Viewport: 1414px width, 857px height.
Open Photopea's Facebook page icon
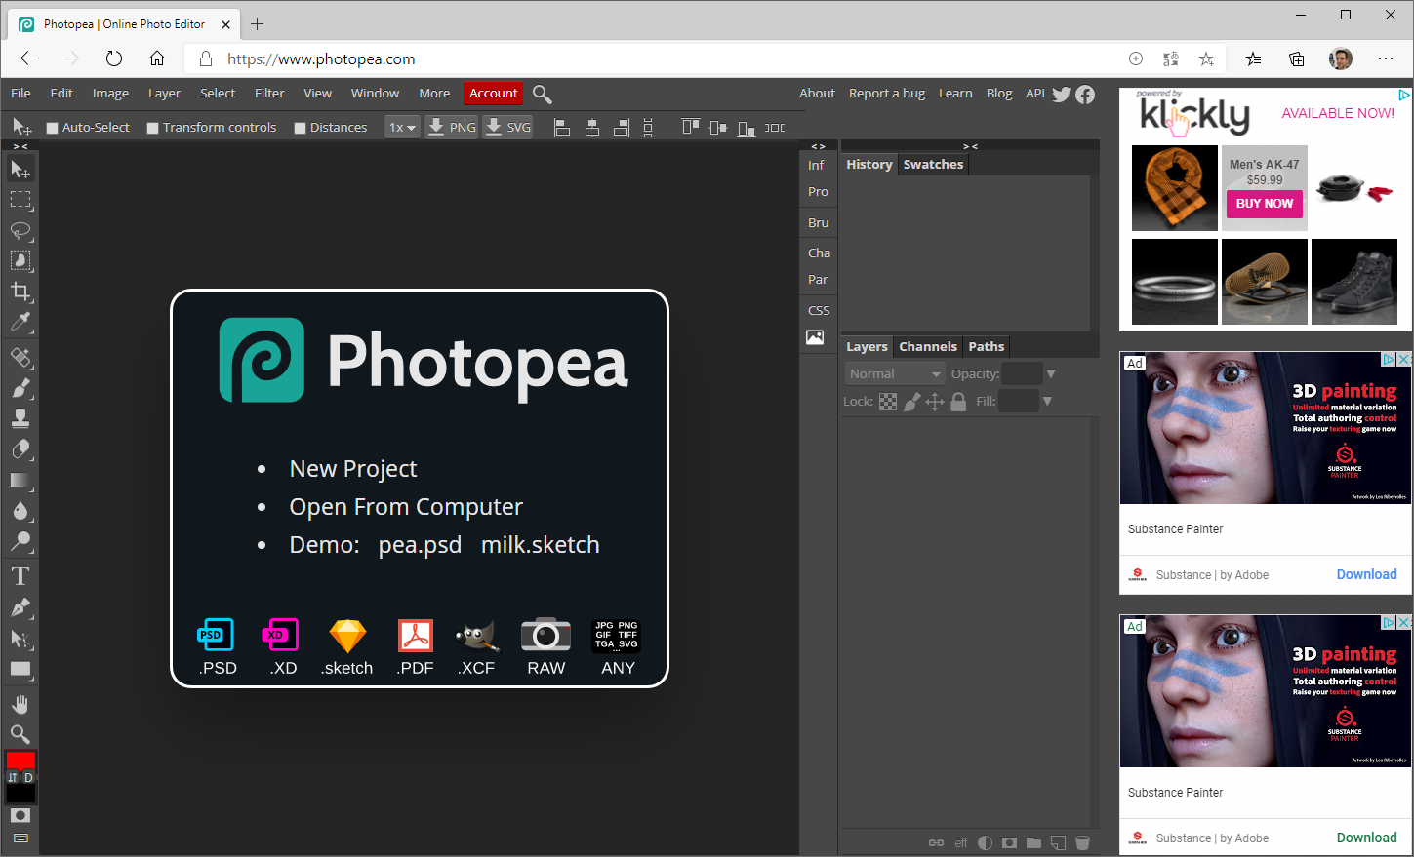[x=1085, y=95]
